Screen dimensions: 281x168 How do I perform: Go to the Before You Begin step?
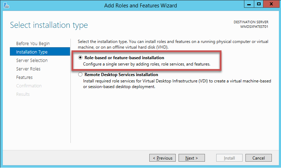[x=33, y=43]
